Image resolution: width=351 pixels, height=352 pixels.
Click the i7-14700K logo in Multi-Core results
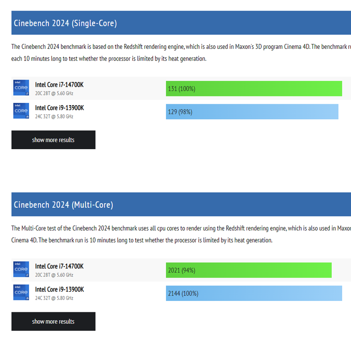pyautogui.click(x=21, y=269)
